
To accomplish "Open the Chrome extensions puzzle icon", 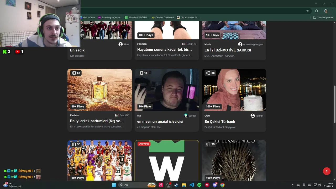I will click(x=316, y=11).
